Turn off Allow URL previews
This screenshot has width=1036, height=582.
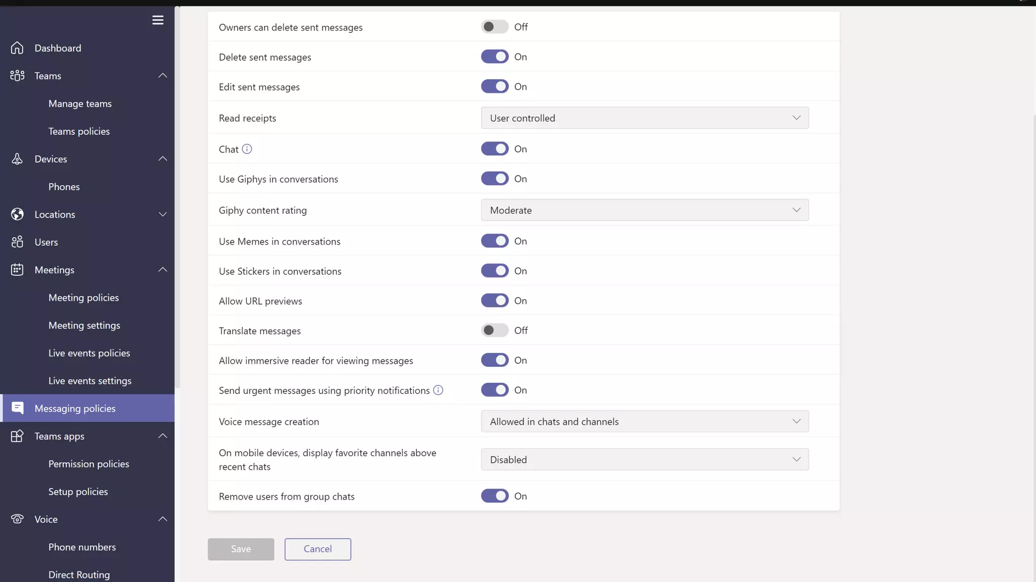494,301
